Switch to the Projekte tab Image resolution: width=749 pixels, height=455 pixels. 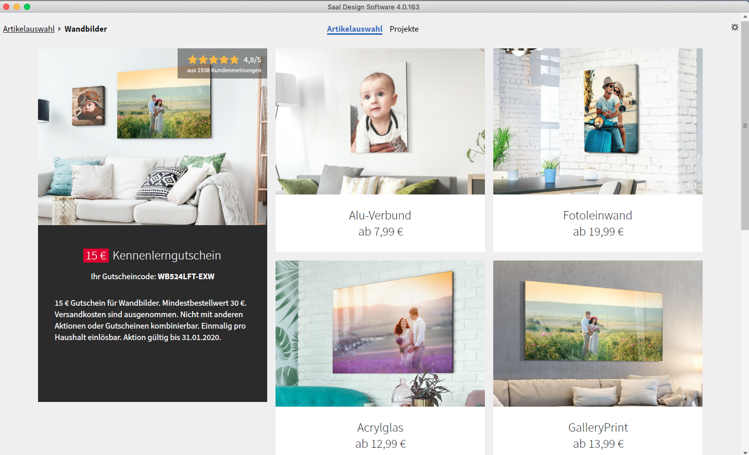pyautogui.click(x=404, y=29)
